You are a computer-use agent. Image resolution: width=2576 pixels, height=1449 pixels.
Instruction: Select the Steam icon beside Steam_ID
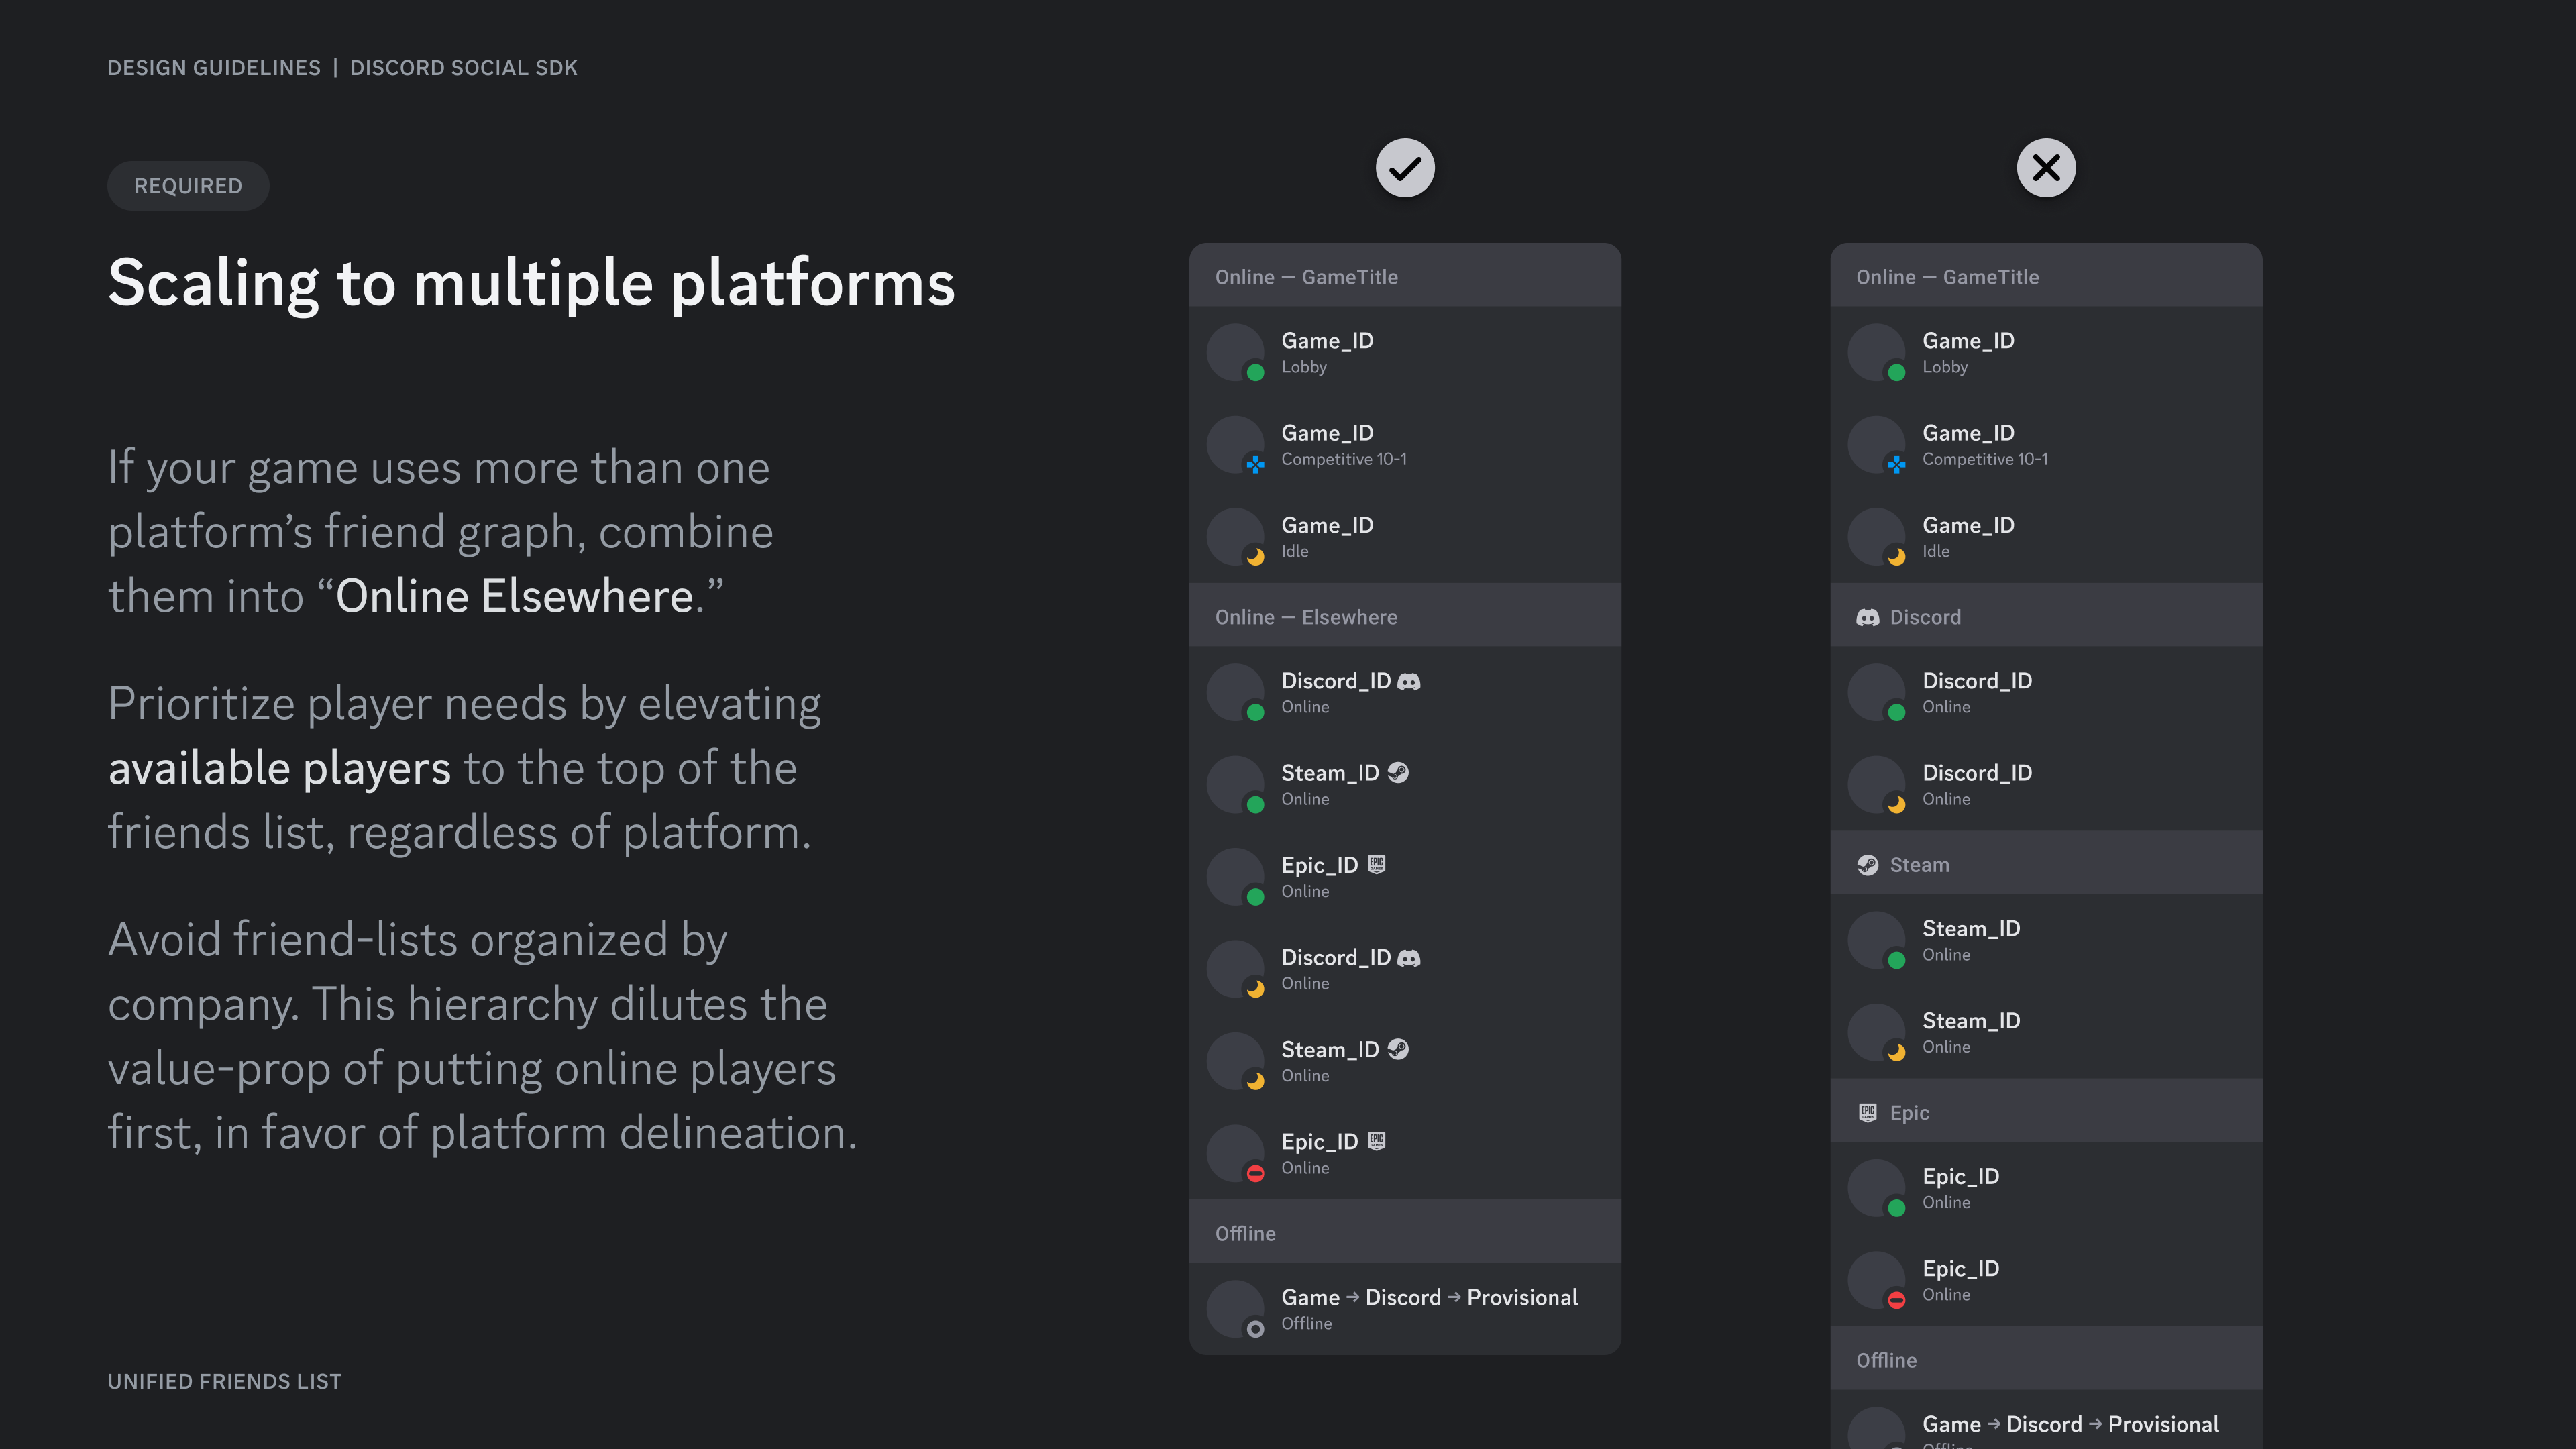(x=1399, y=772)
